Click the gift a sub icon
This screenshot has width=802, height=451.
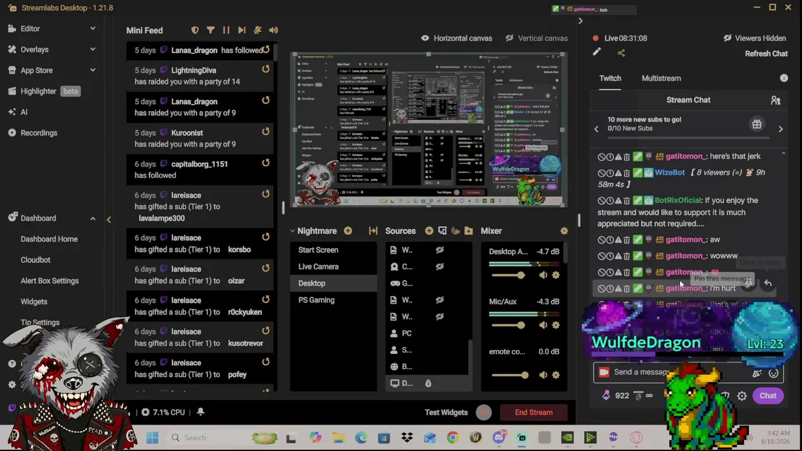point(757,124)
